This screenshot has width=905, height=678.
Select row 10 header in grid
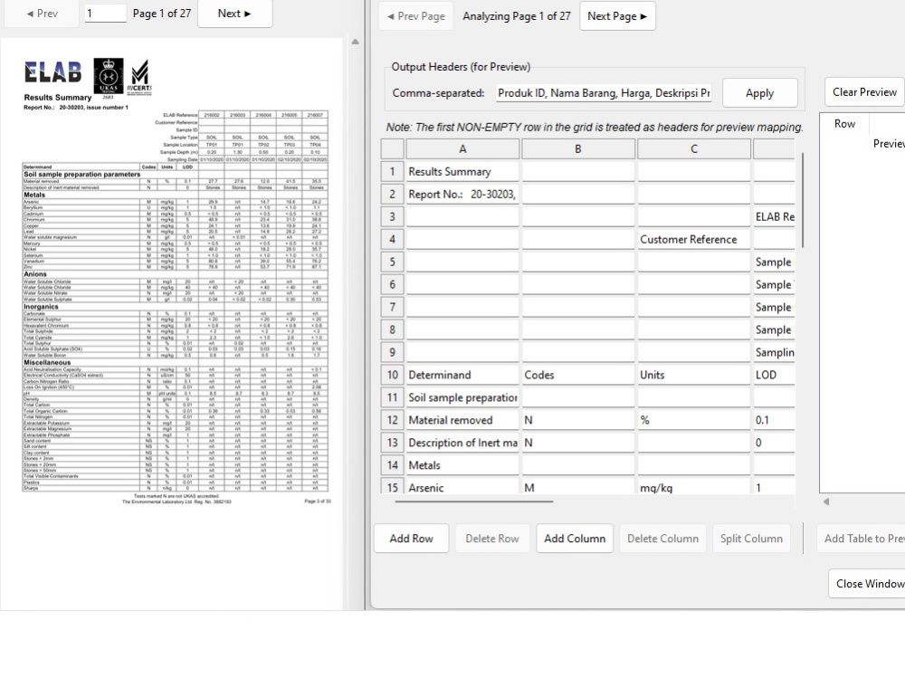(393, 375)
